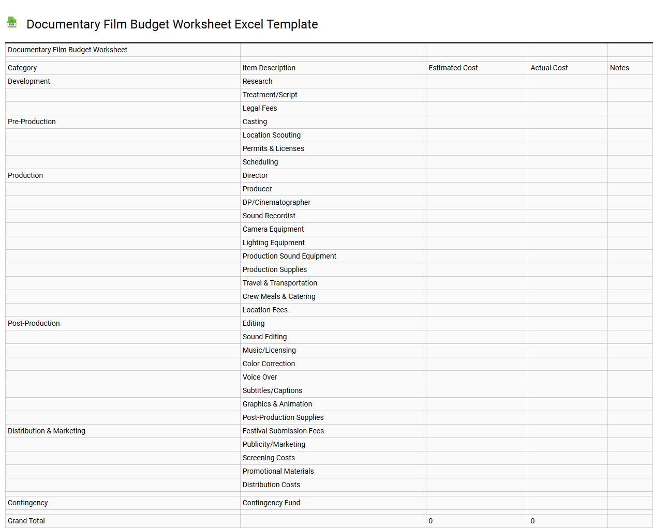Image resolution: width=653 pixels, height=528 pixels.
Task: Click the Distribution & Marketing category cell
Action: [x=47, y=431]
